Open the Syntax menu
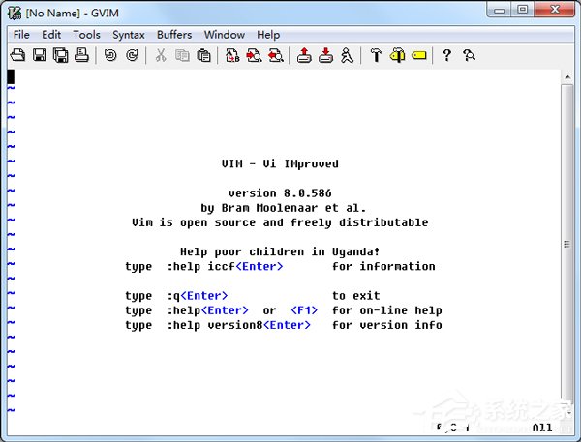581x442 pixels. [x=128, y=35]
